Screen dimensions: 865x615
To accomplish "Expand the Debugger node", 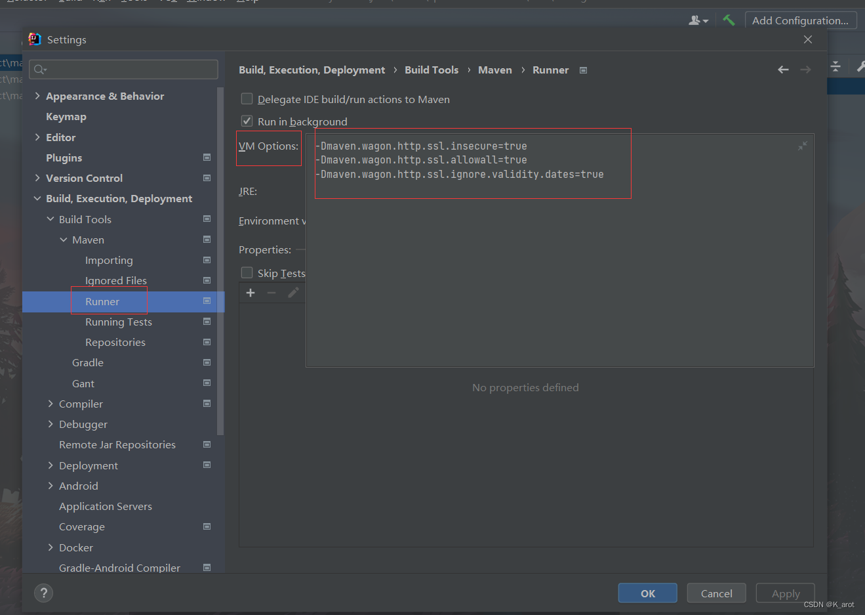I will (x=50, y=424).
